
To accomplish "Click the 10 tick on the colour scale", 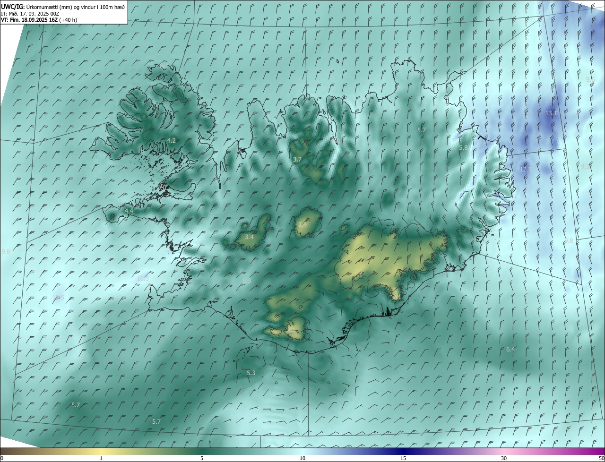I will point(302,459).
